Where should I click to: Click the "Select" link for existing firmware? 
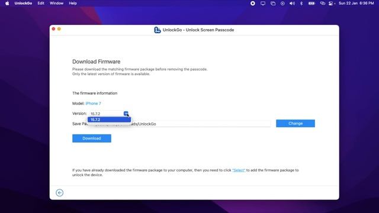click(239, 170)
